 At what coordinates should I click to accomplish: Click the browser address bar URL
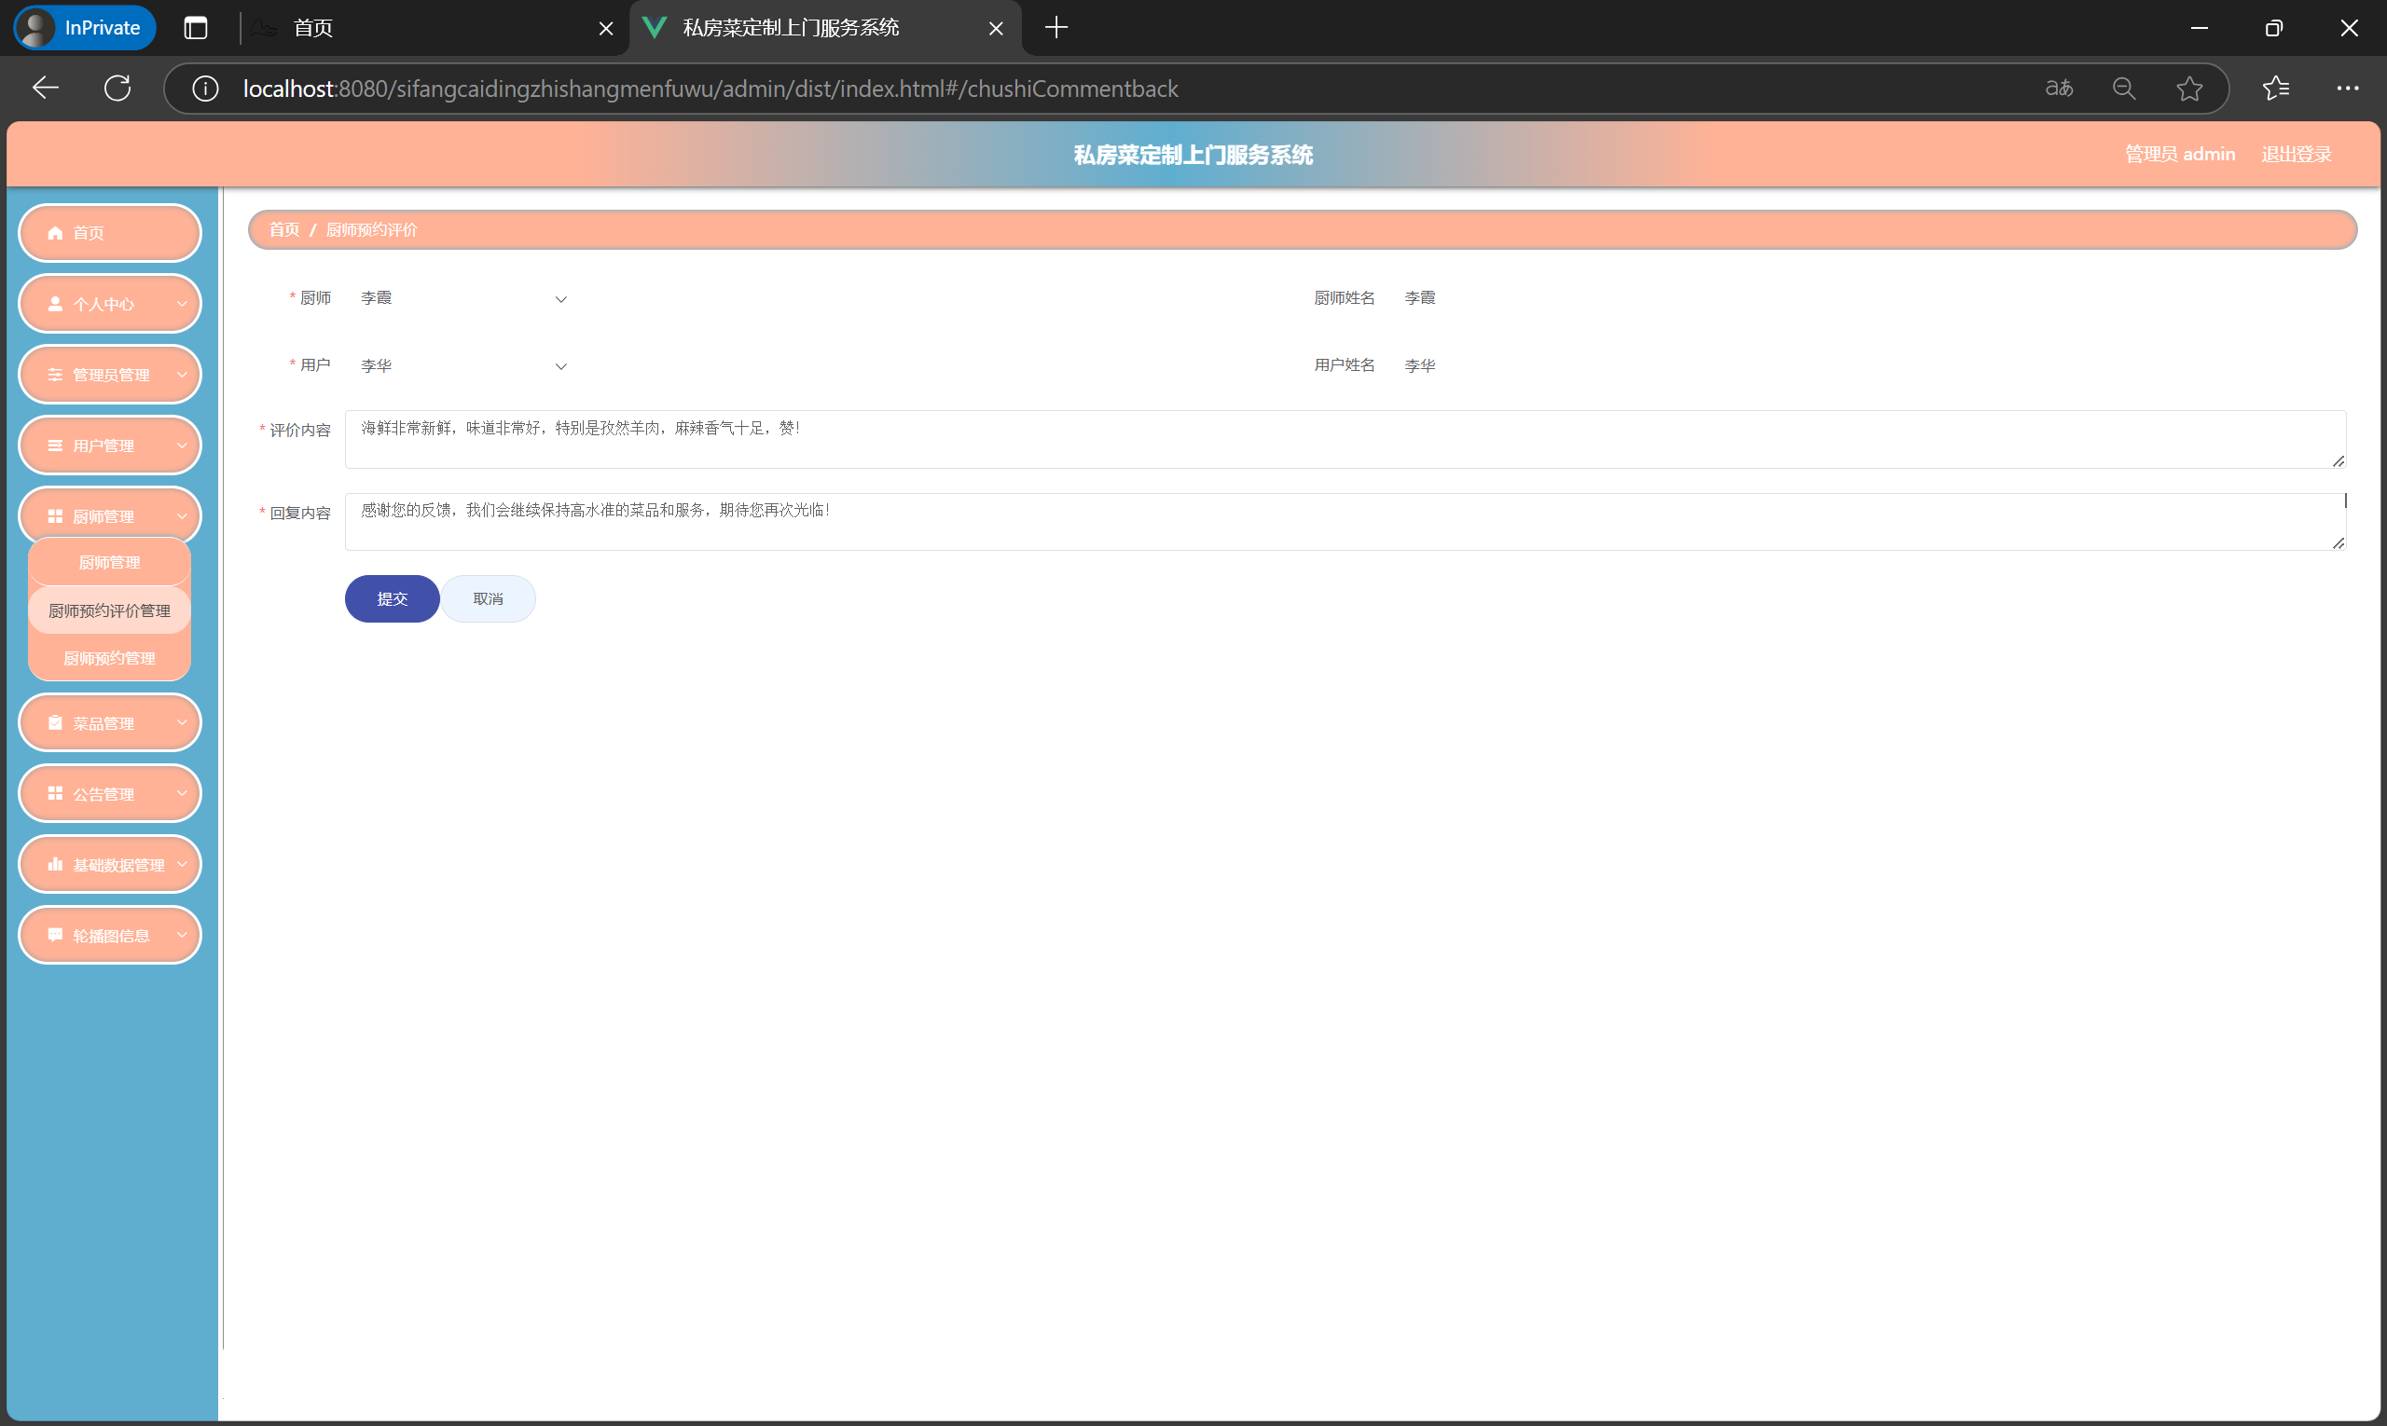coord(711,89)
